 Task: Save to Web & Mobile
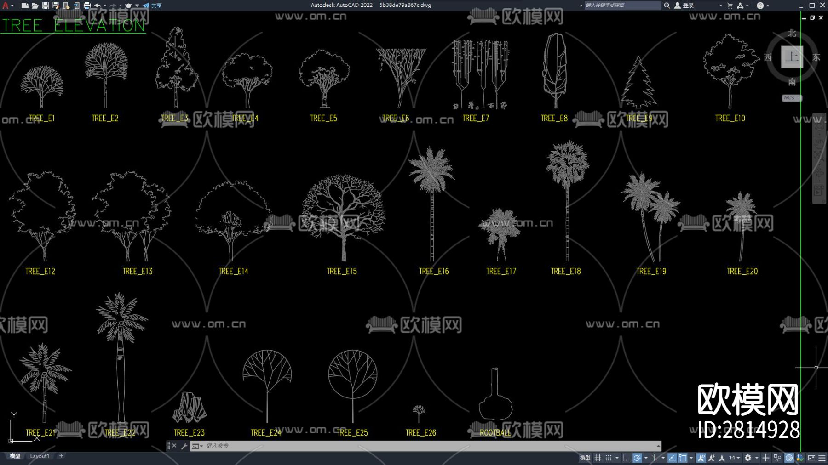[76, 6]
